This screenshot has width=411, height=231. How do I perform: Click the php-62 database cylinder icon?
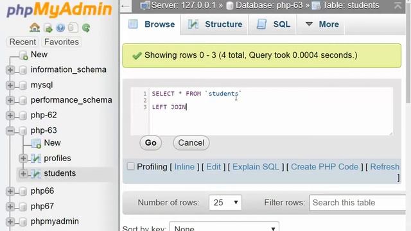tap(23, 116)
